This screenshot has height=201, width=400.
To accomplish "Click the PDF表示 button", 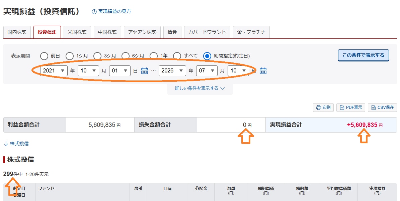I will pyautogui.click(x=351, y=108).
